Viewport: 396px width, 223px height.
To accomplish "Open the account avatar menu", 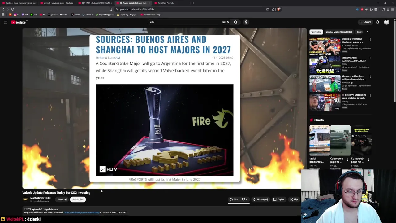I will click(386, 22).
